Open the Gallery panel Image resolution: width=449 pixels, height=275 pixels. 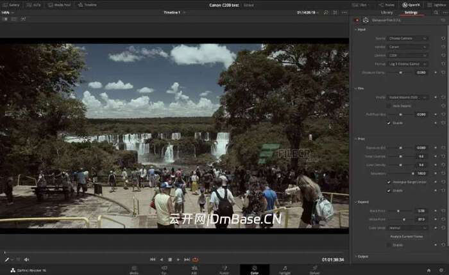tap(11, 5)
